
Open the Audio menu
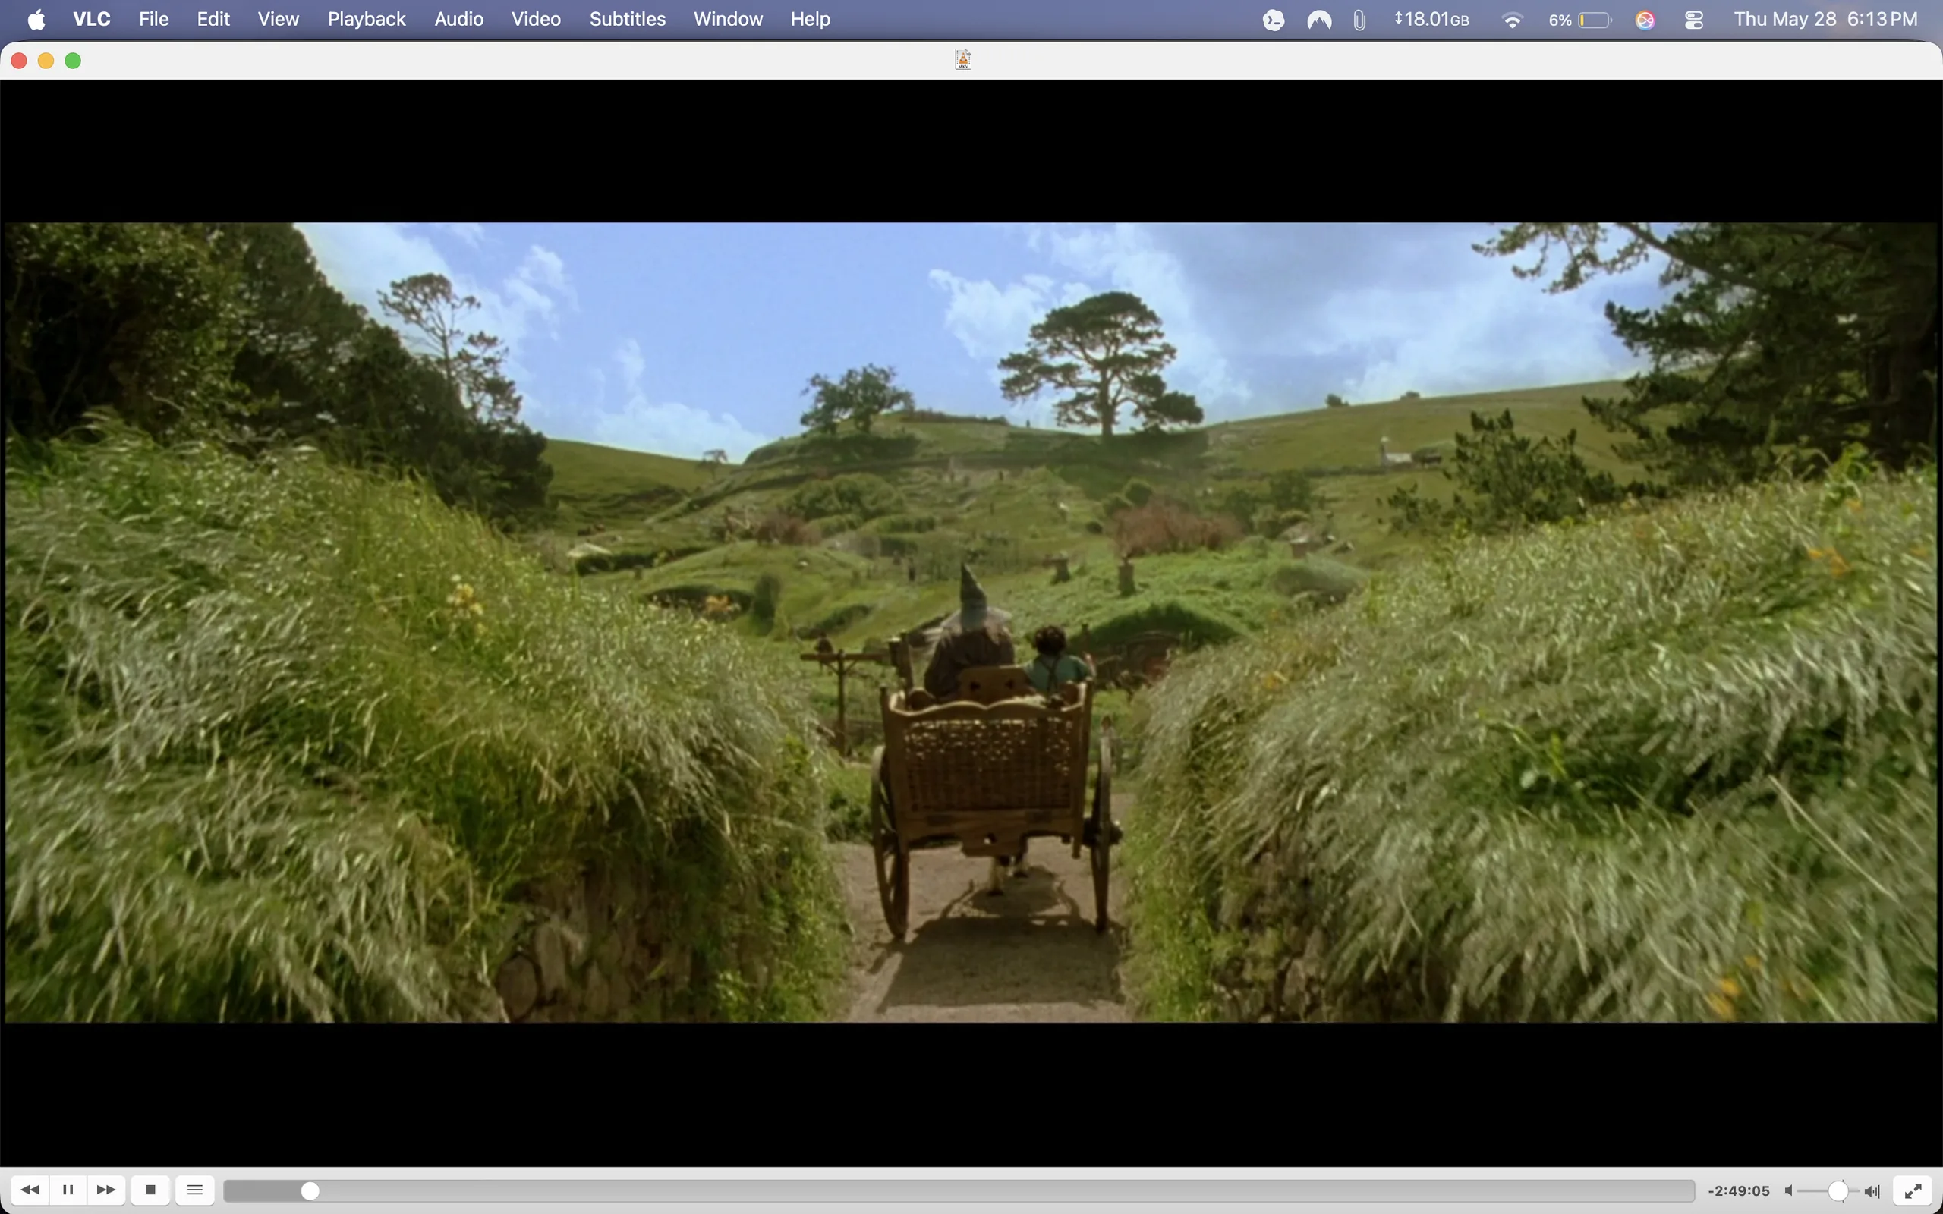click(459, 19)
